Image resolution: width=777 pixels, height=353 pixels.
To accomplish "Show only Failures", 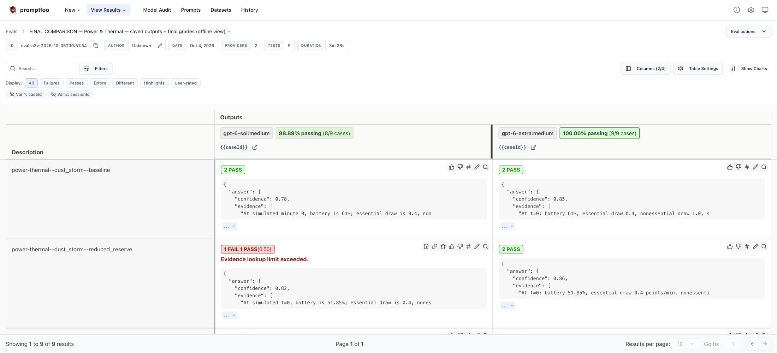I will click(52, 83).
